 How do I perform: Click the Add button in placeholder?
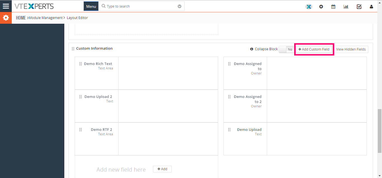pos(162,169)
